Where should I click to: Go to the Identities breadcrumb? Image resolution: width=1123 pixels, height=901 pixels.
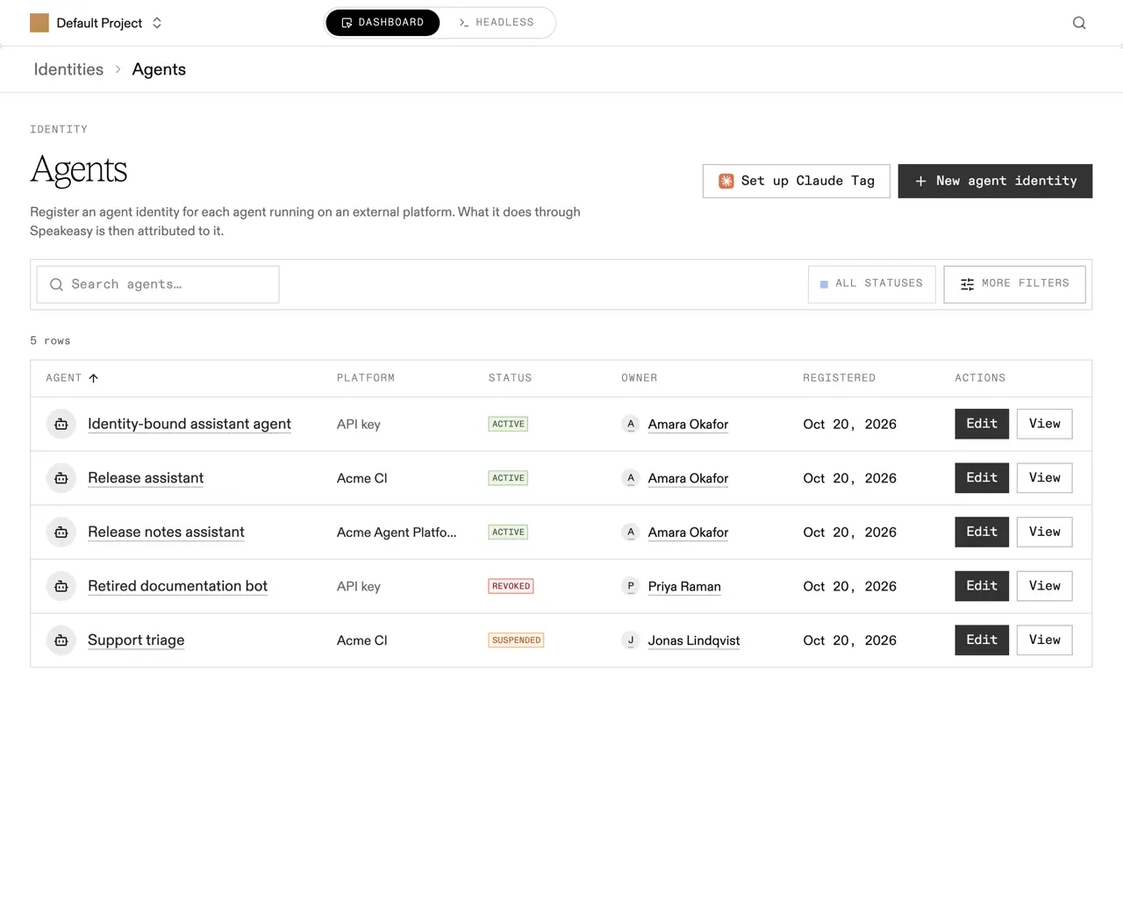coord(68,69)
